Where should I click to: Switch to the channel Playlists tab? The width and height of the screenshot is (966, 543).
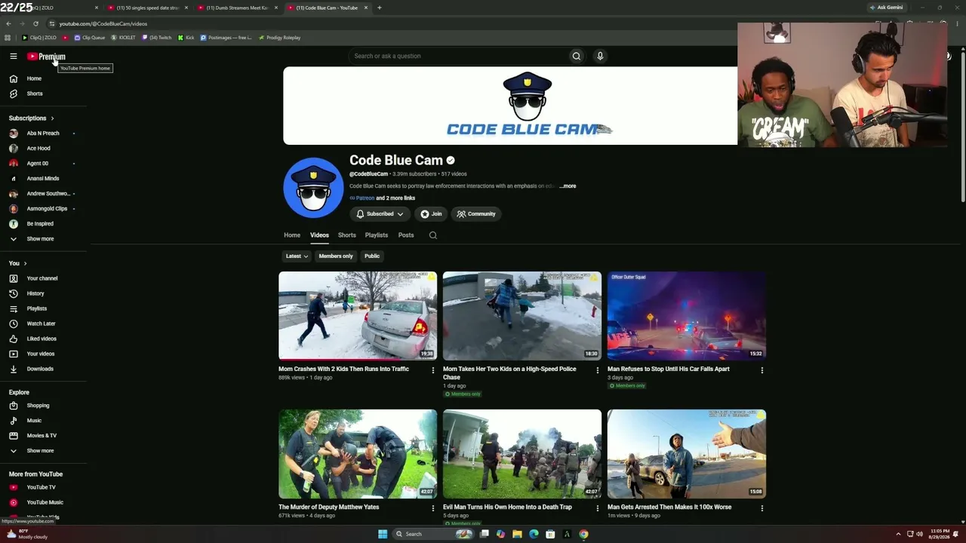[377, 235]
